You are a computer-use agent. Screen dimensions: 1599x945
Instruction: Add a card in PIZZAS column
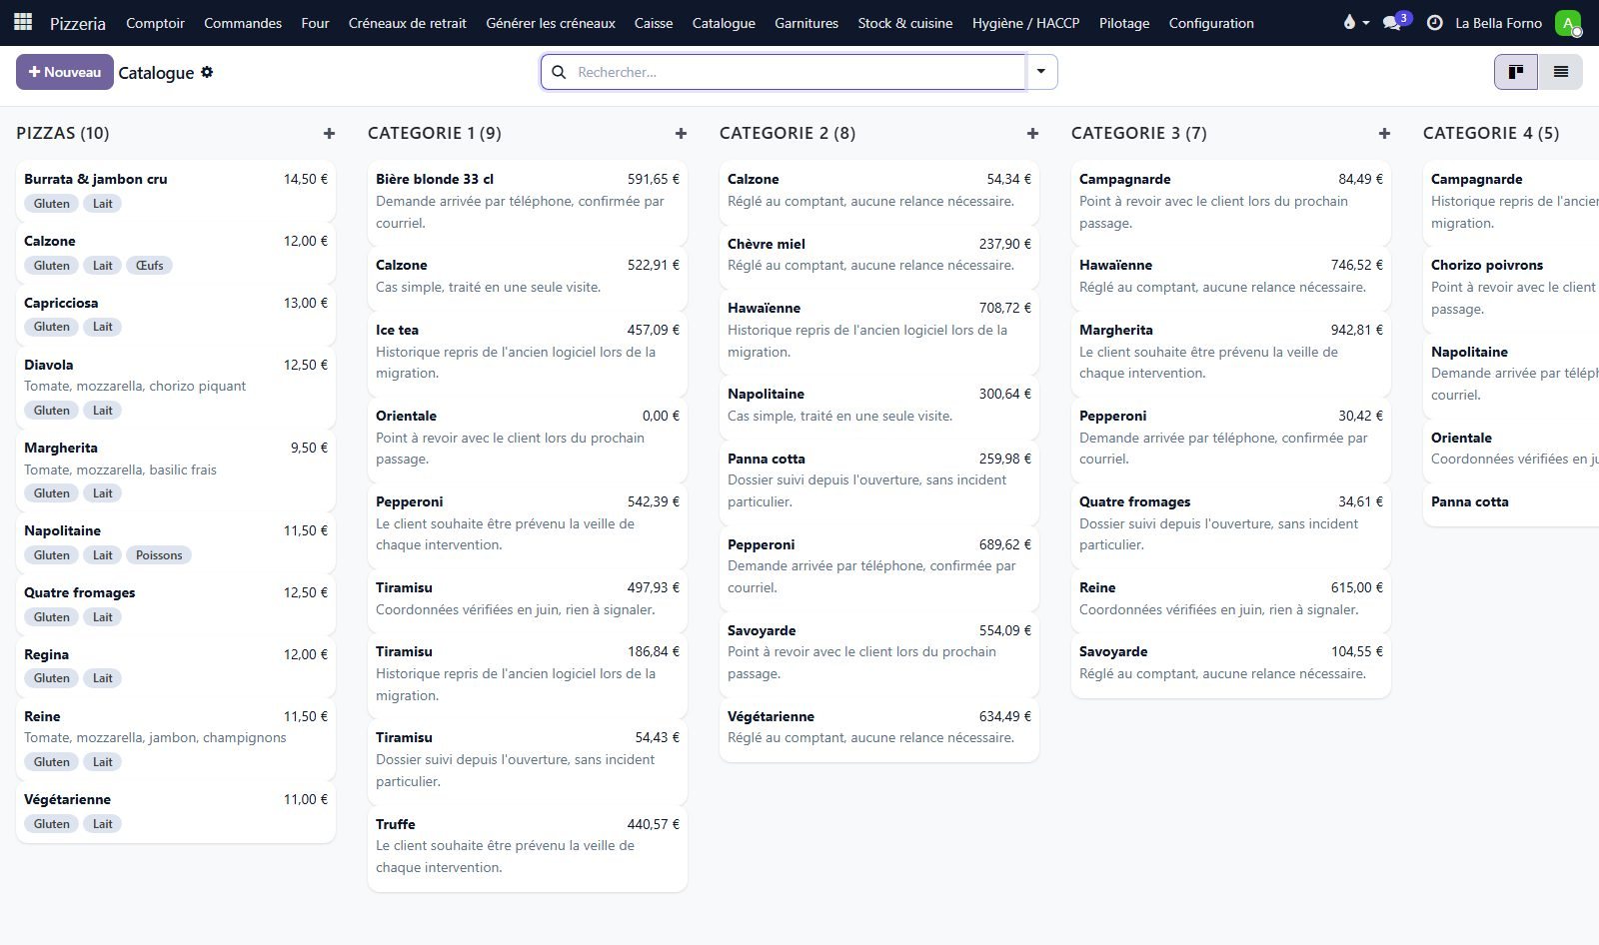[x=329, y=133]
